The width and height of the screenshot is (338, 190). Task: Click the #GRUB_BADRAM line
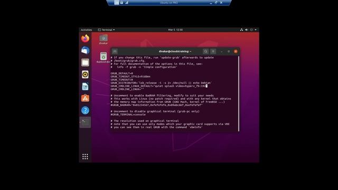tap(156, 105)
